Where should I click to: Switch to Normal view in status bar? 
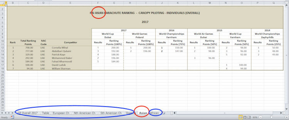(241, 117)
